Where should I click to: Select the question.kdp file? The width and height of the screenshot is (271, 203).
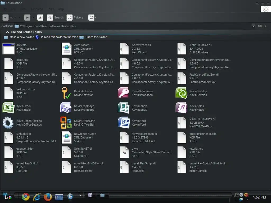coord(9,152)
